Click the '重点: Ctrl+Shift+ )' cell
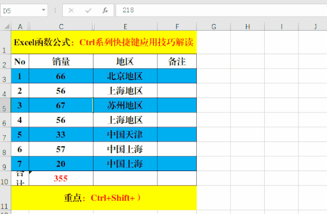This screenshot has width=327, height=214. [104, 198]
